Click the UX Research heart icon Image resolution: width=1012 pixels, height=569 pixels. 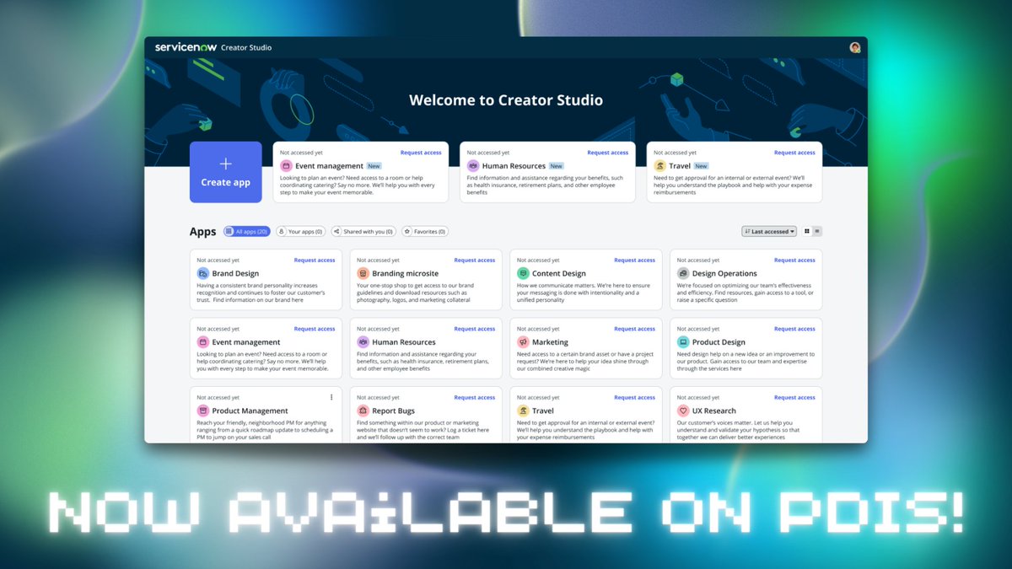683,411
